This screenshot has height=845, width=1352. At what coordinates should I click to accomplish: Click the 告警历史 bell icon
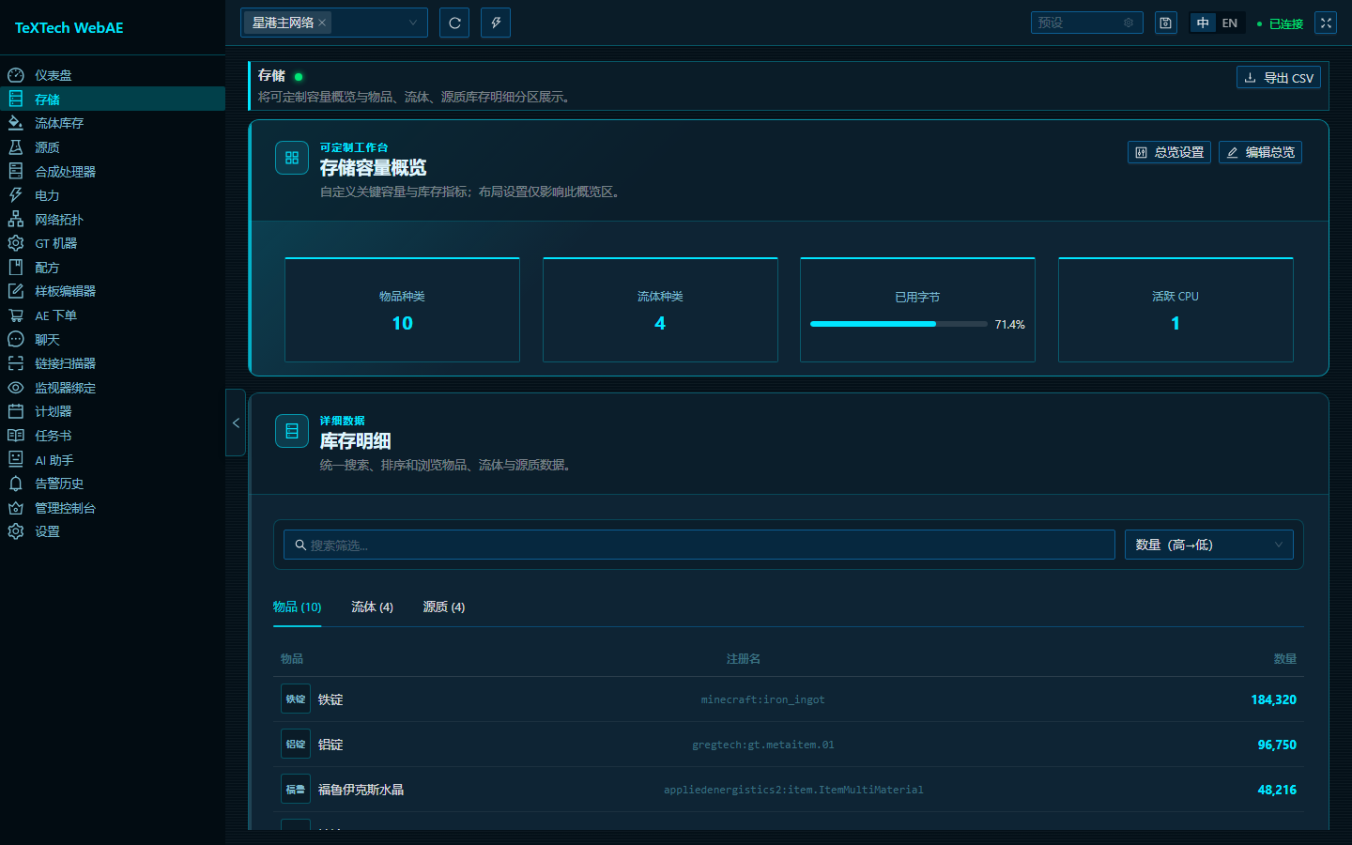16,484
